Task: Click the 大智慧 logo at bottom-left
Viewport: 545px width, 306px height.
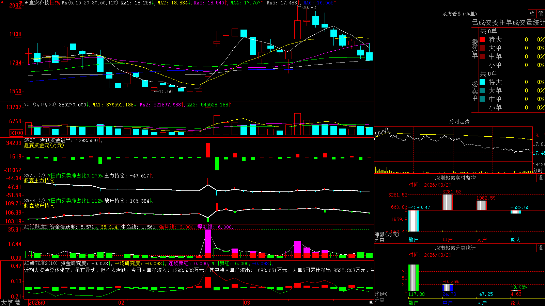Action: click(x=11, y=303)
